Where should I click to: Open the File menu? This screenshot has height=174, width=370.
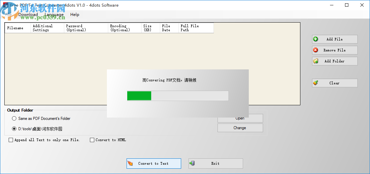[8, 15]
